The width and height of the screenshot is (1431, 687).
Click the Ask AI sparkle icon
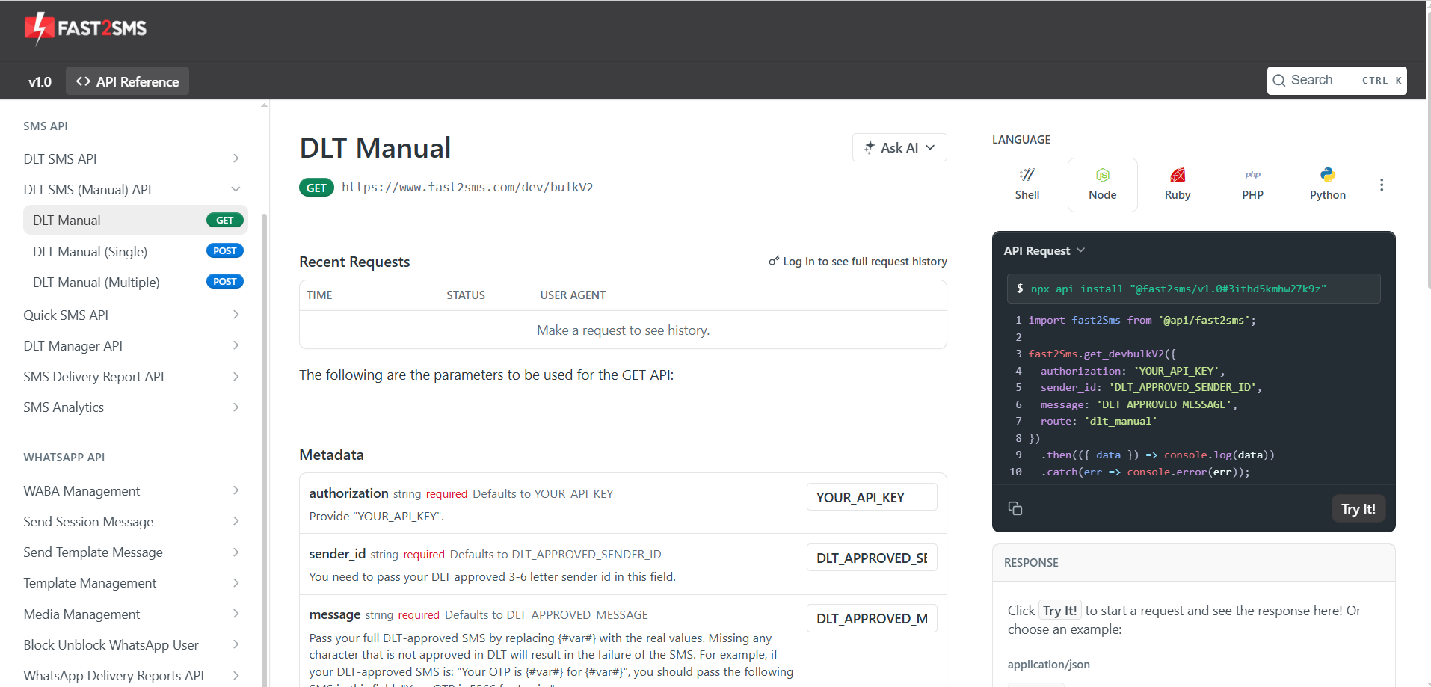click(x=870, y=147)
